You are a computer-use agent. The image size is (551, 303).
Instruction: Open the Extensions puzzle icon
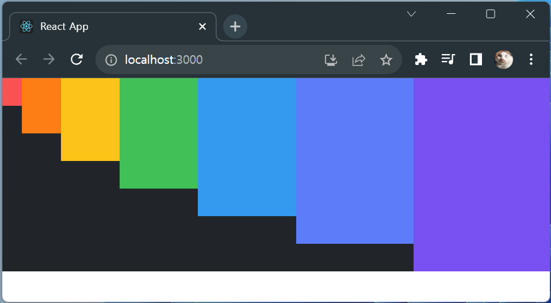click(x=420, y=59)
